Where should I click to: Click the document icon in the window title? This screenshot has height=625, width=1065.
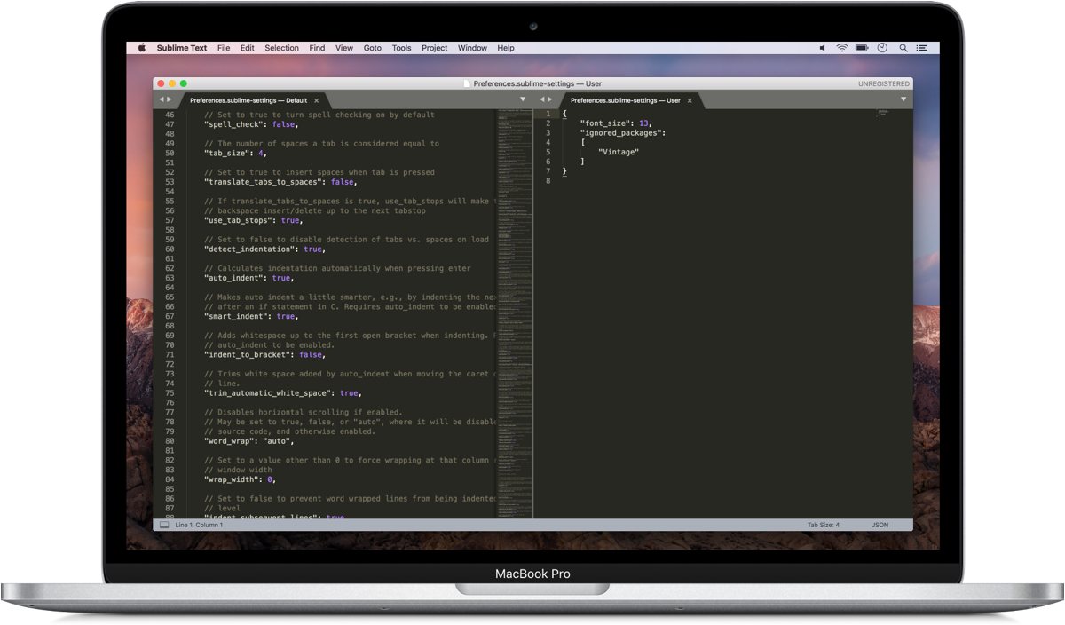[x=467, y=83]
